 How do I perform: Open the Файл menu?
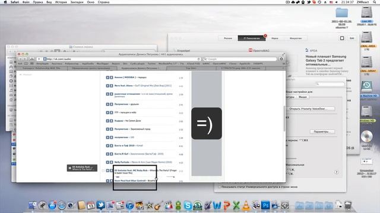[x=26, y=2]
